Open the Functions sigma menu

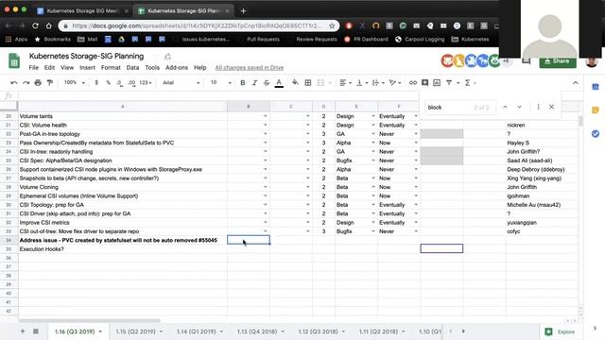tap(468, 83)
